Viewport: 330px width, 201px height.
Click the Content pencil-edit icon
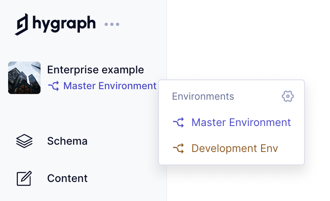[x=24, y=178]
